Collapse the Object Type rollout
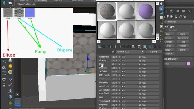The height and width of the screenshot is (109, 194). 179,26
